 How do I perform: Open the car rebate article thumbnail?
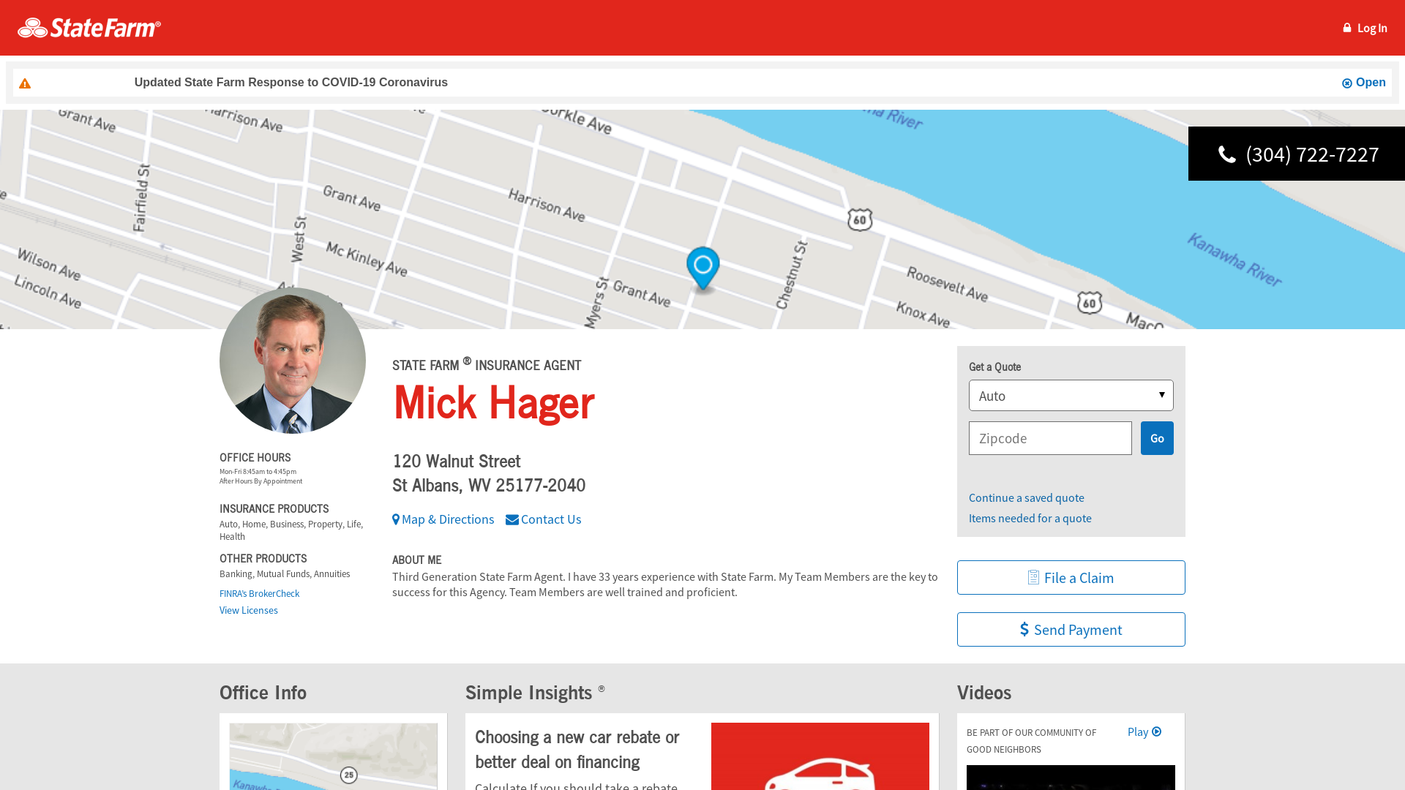820,757
